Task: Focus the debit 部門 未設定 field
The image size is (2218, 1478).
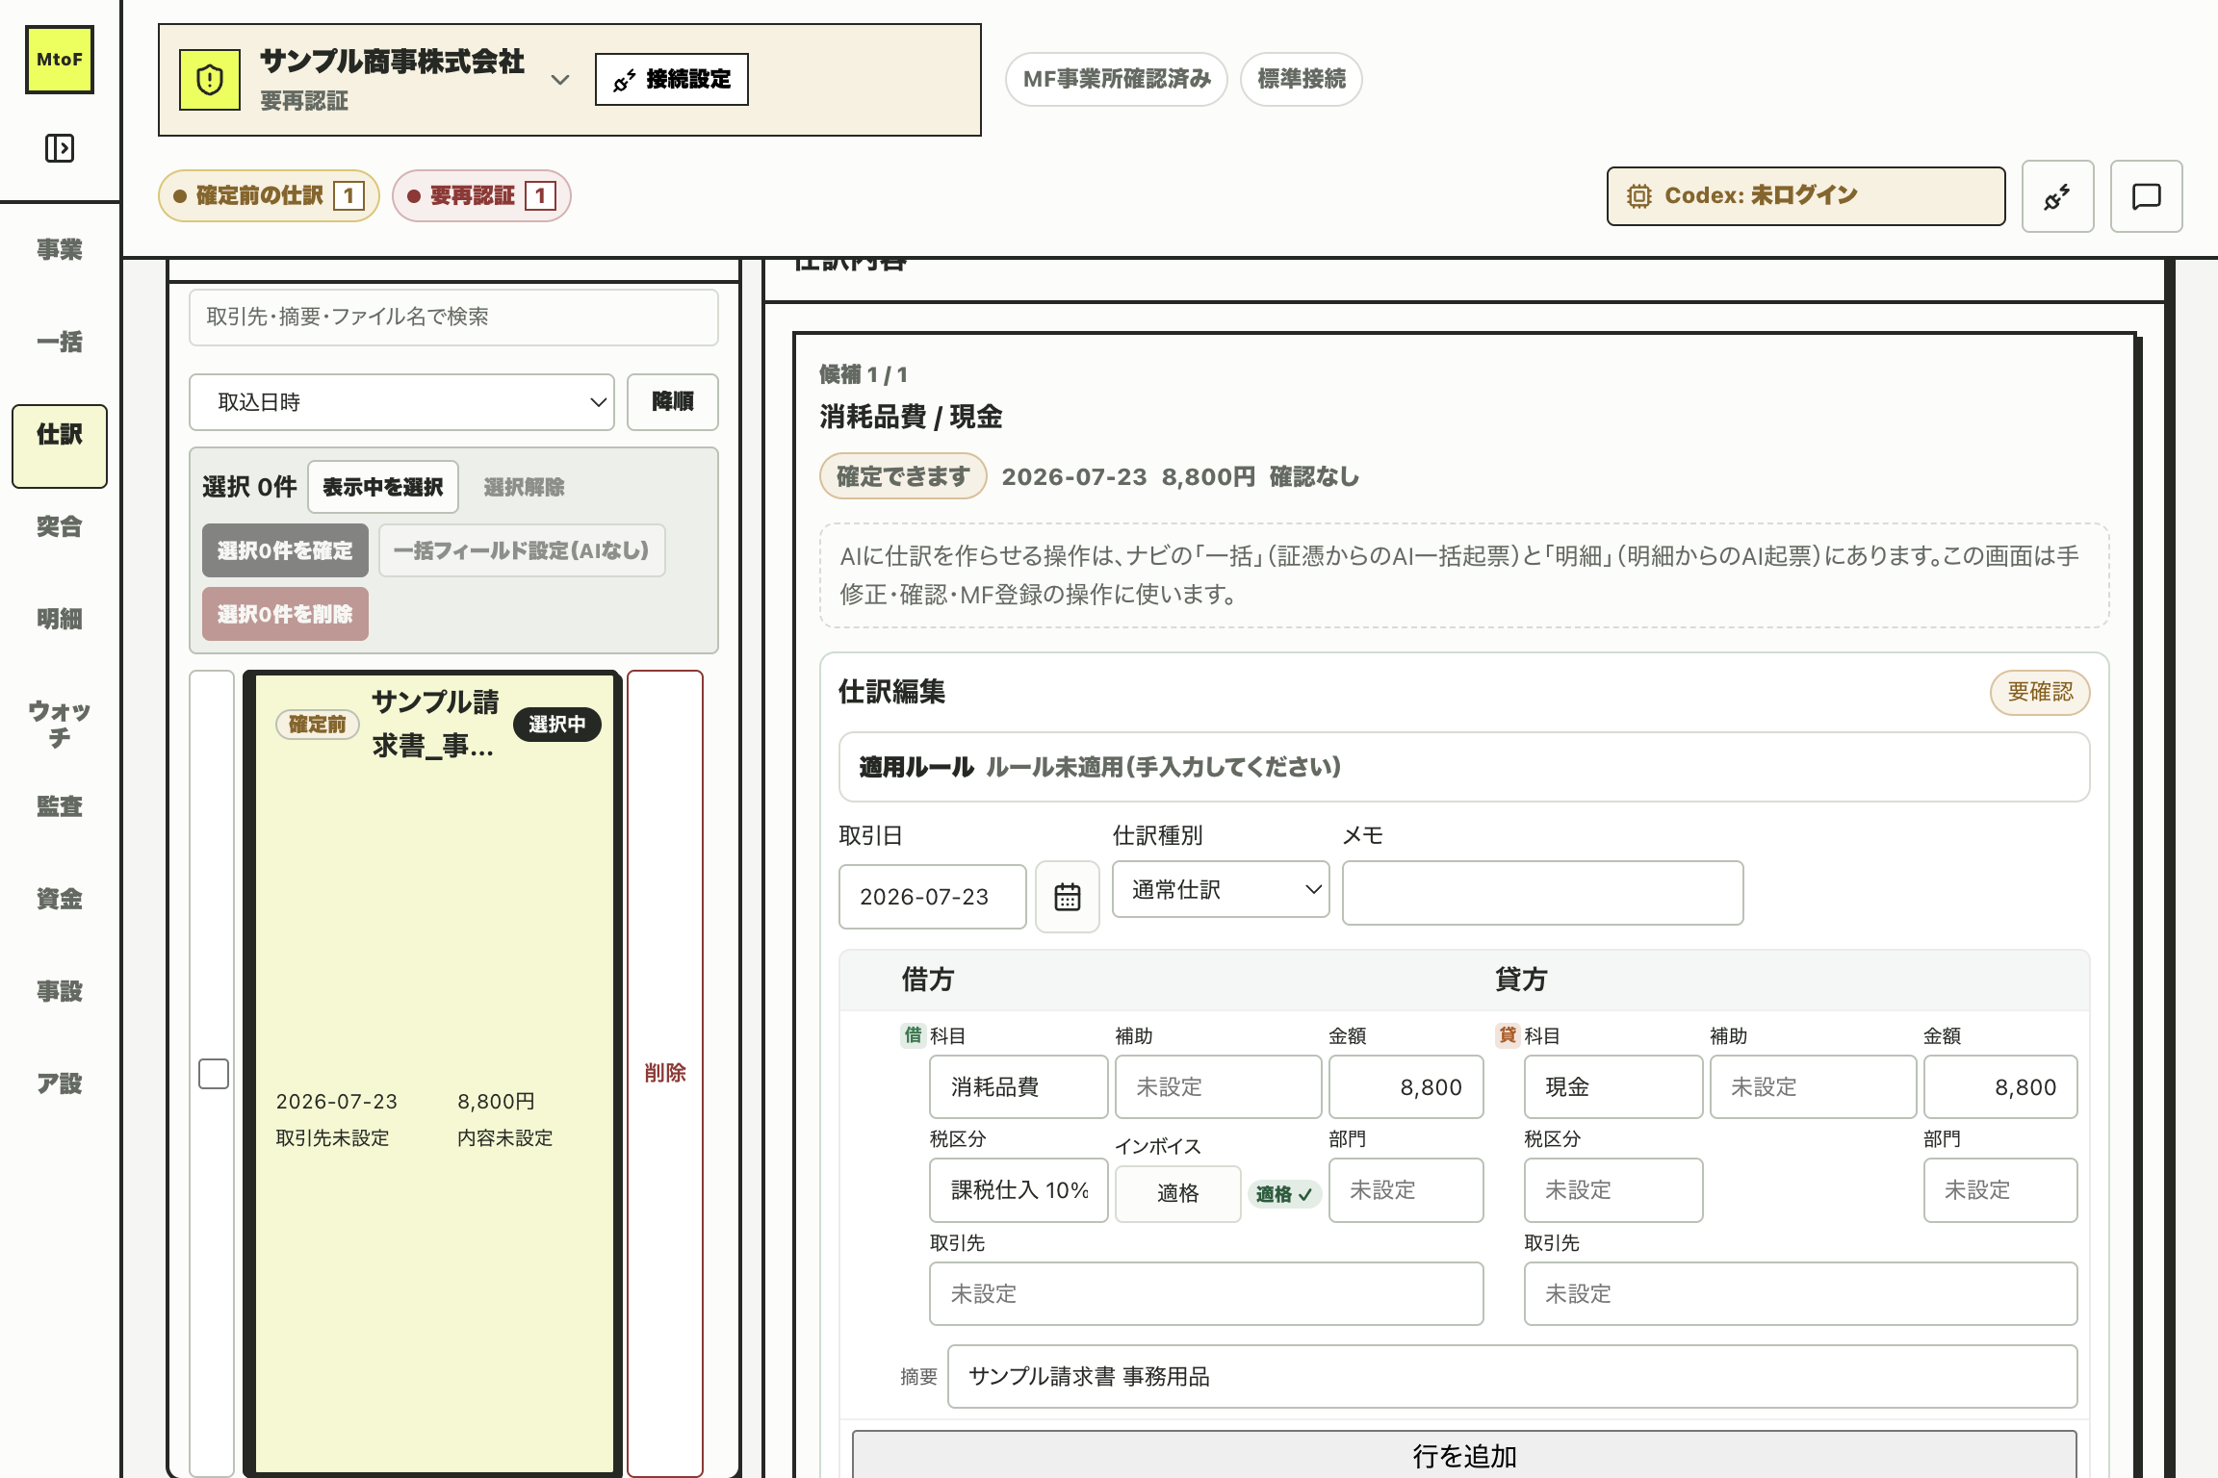Action: tap(1406, 1190)
